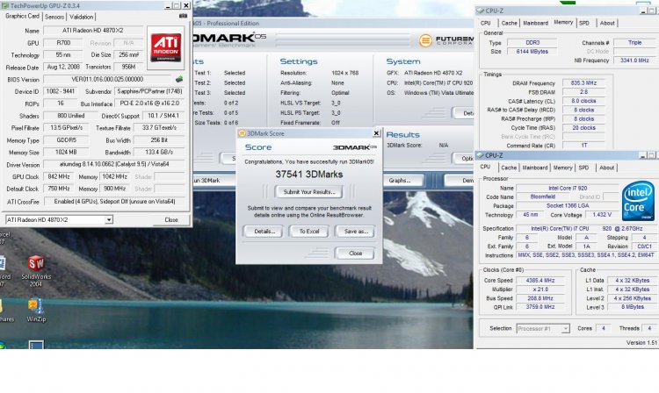Screen dimensions: 659x393
Task: Switch to the Sensors tab in GPU-Z
Action: [54, 17]
